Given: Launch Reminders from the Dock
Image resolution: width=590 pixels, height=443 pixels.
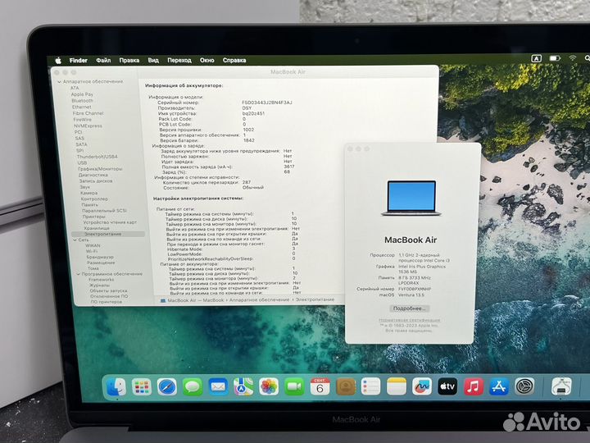Looking at the screenshot, I should [370, 387].
